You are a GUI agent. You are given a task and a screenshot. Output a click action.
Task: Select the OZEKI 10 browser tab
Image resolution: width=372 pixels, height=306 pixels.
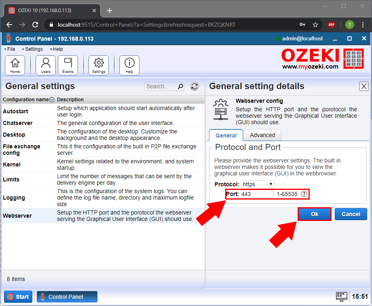[x=52, y=10]
